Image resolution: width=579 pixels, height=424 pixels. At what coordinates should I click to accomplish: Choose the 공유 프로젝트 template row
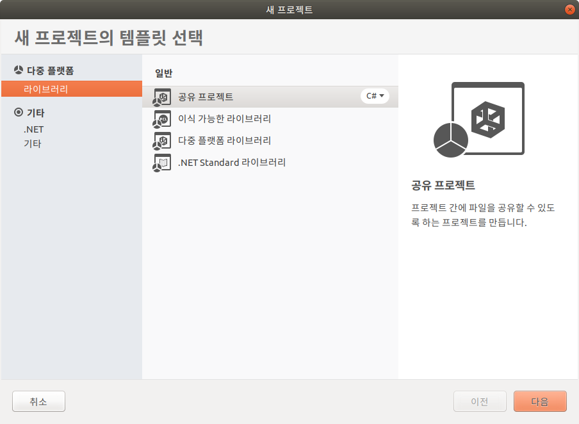pyautogui.click(x=270, y=97)
